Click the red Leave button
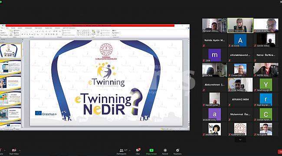Viewport: 282px width, 156px height. pos(280,152)
